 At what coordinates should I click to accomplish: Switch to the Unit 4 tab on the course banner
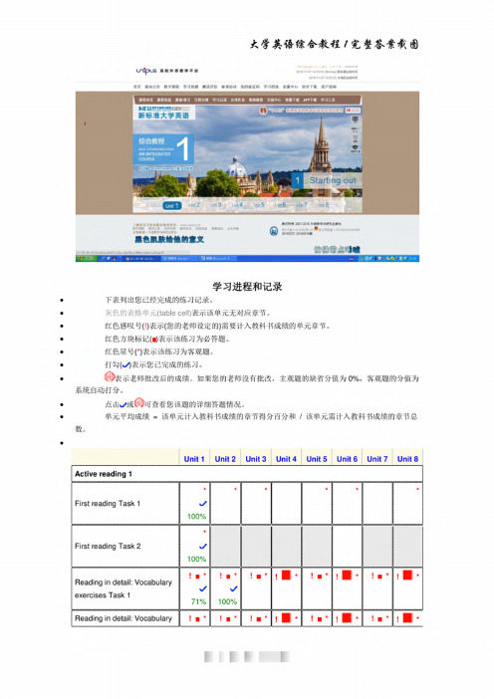tap(237, 205)
